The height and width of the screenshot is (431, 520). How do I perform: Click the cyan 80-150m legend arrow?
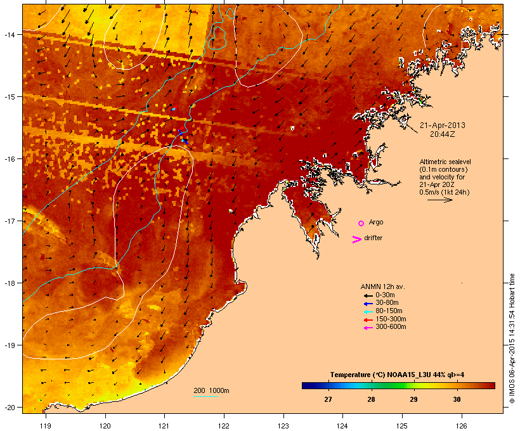[368, 312]
